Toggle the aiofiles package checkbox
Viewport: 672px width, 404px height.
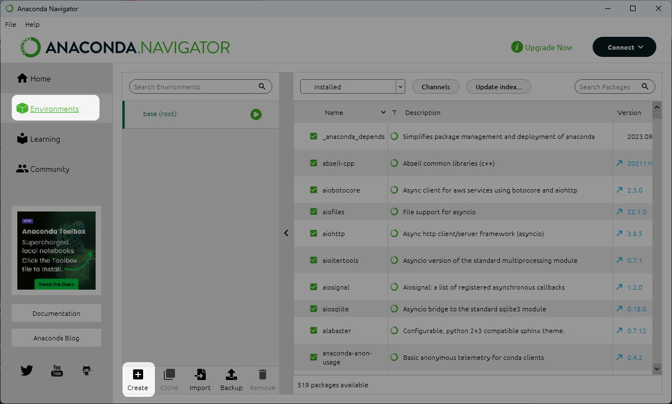pyautogui.click(x=314, y=212)
